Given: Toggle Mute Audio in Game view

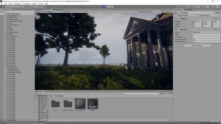Looking at the screenshot, I should coord(156,12).
